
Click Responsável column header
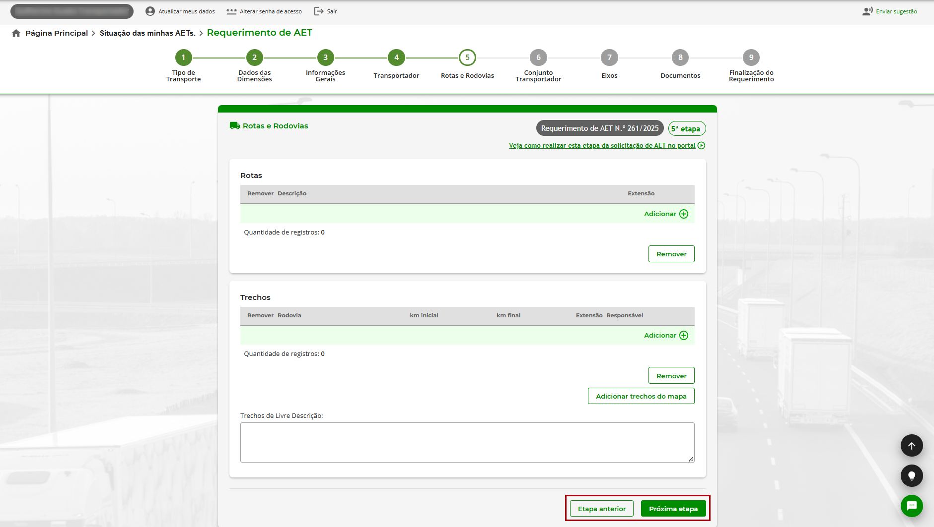click(x=625, y=316)
